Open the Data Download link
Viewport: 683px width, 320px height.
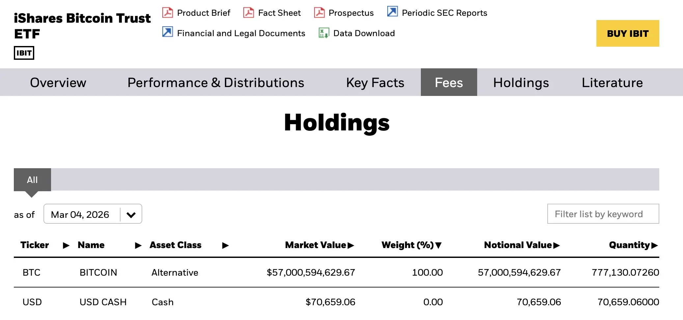coord(364,33)
